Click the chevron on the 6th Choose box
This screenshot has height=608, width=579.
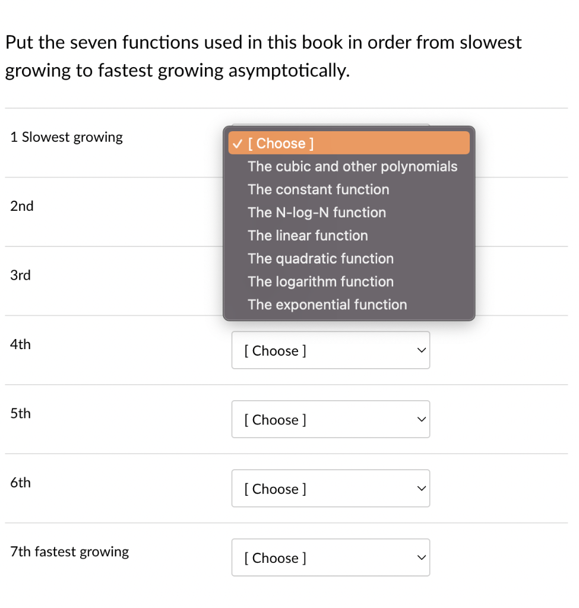click(421, 489)
